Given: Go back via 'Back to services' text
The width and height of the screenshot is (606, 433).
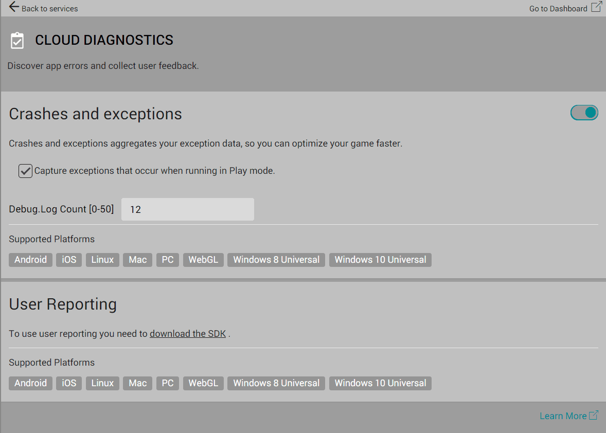Looking at the screenshot, I should coord(49,9).
